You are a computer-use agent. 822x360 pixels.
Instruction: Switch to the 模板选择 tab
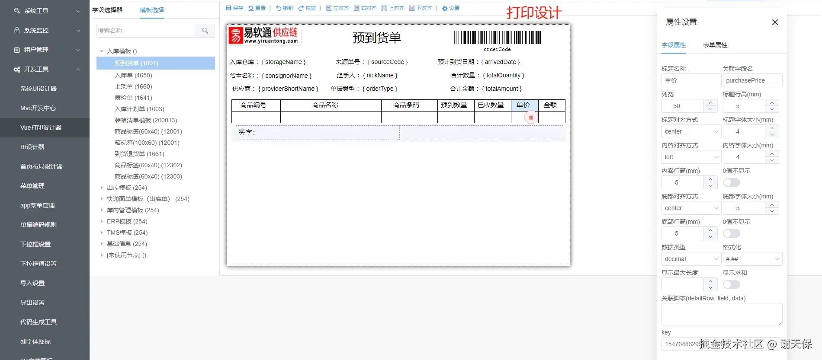(x=152, y=10)
